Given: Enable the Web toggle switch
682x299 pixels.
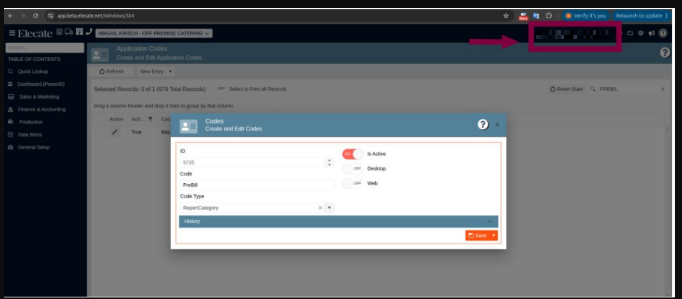Looking at the screenshot, I should [x=352, y=183].
